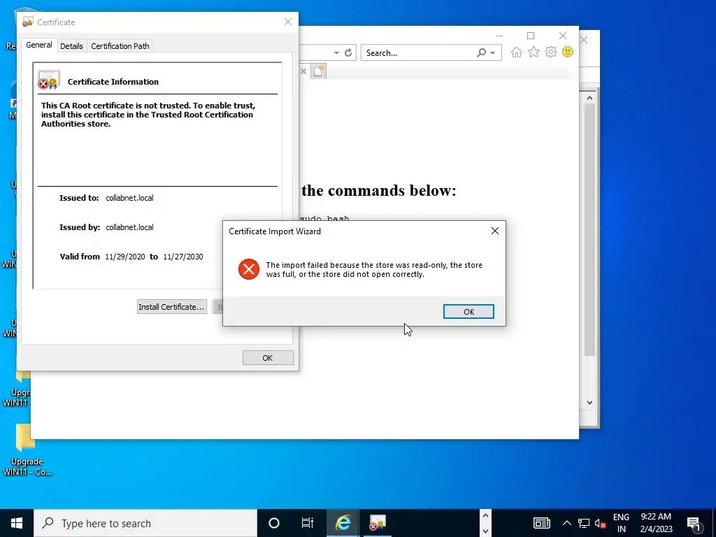The image size is (716, 537).
Task: Close the Internet Explorer window
Action: [563, 36]
